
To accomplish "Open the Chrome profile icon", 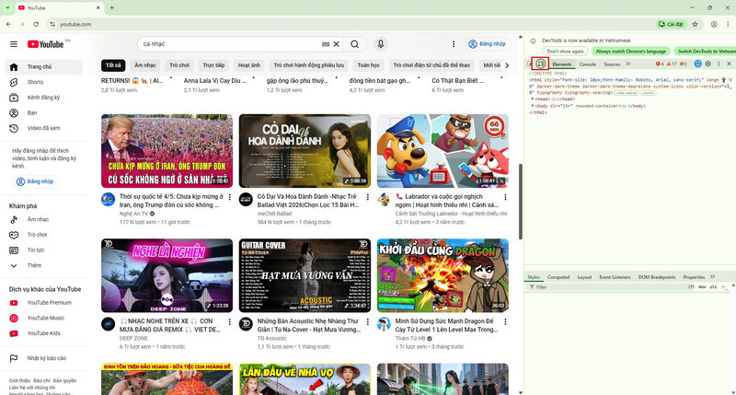I will tap(714, 24).
